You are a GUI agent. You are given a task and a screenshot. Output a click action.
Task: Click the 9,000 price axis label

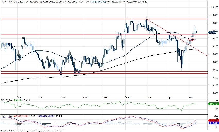click(215, 54)
